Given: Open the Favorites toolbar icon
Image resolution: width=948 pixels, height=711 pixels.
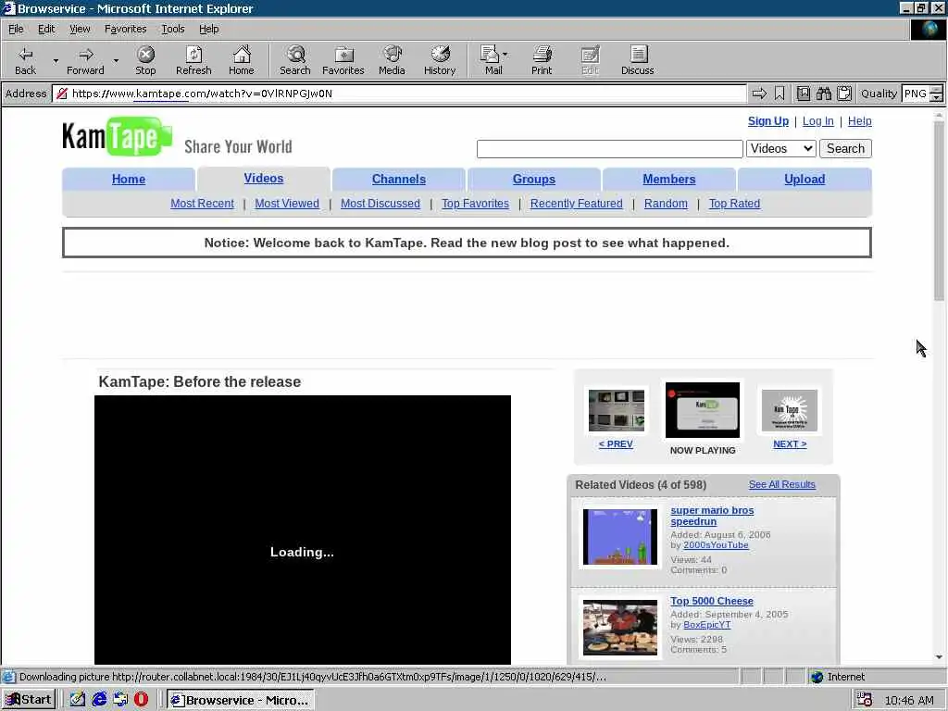Looking at the screenshot, I should [x=343, y=60].
